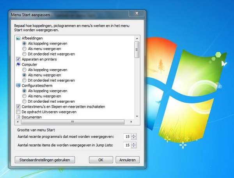Click the 'Computer' list label
This screenshot has height=178, width=234.
(x=30, y=64)
